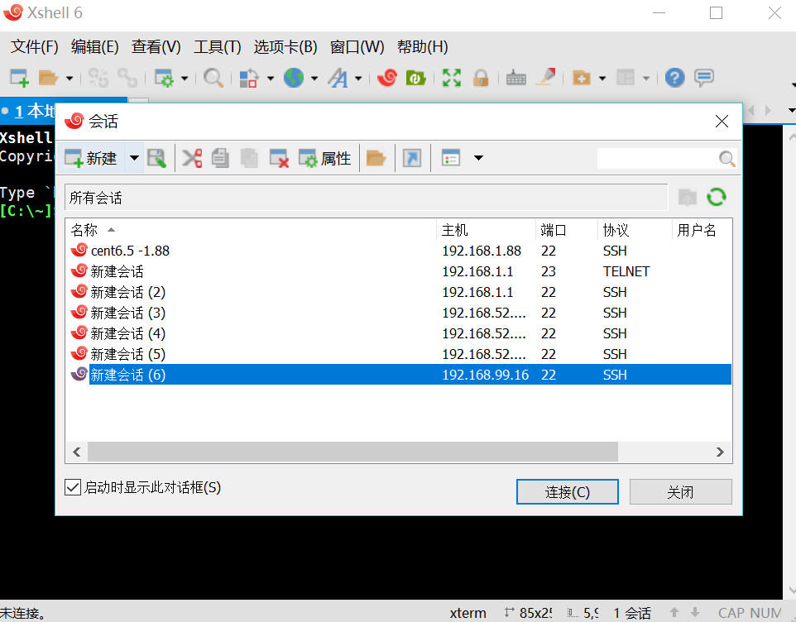The image size is (796, 622).
Task: Open the Xftp file transfer icon
Action: click(x=415, y=78)
